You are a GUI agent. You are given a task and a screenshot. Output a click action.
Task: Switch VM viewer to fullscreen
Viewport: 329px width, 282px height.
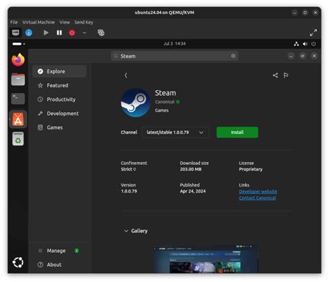pos(313,33)
